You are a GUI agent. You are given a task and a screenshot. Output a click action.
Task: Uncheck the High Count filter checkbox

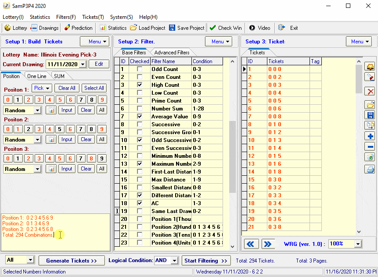(x=140, y=85)
